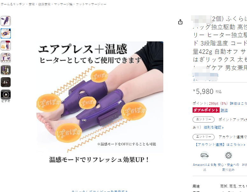Click the first エントリー button
This screenshot has height=192, width=247.
coord(203,119)
